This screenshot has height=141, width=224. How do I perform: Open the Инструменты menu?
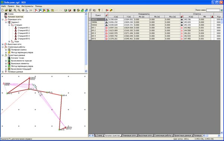[27, 6]
